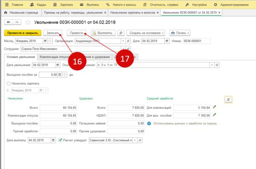
Task: Click the Провести и закрыть button
Action: (x=23, y=33)
